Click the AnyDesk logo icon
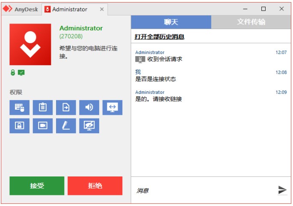Viewport: 293px width, 206px height. pyautogui.click(x=7, y=9)
